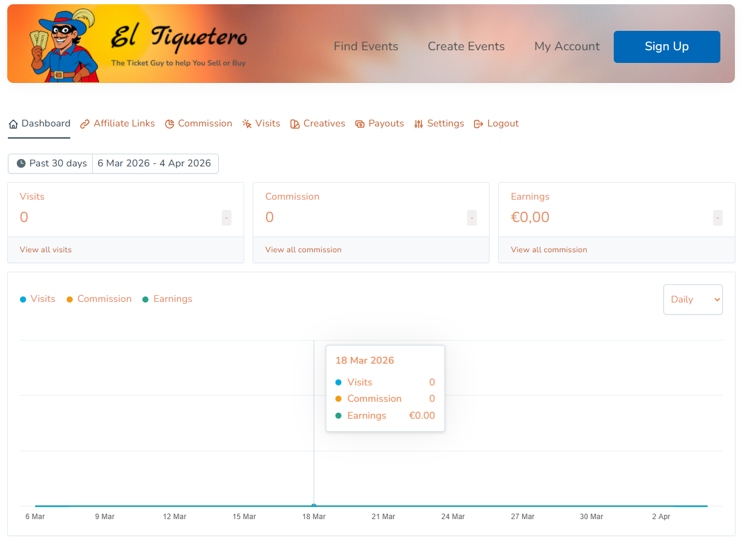Screen dimensions: 744x553
Task: Click the Visits card heading
Action: (32, 197)
